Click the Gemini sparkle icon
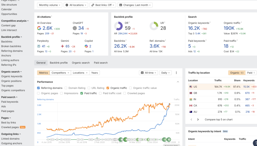 click(62, 46)
